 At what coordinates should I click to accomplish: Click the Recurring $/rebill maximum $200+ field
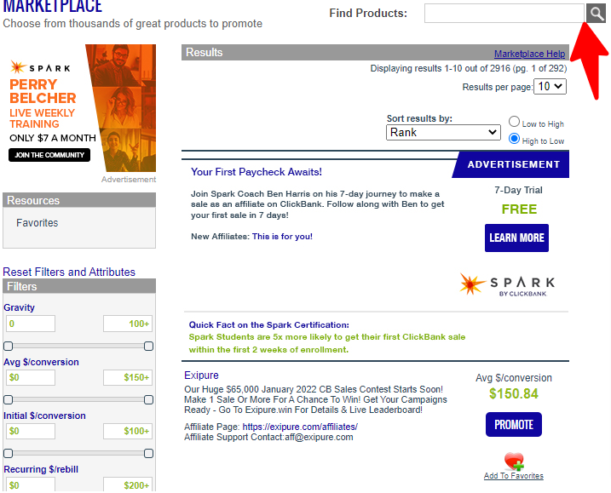coord(128,484)
